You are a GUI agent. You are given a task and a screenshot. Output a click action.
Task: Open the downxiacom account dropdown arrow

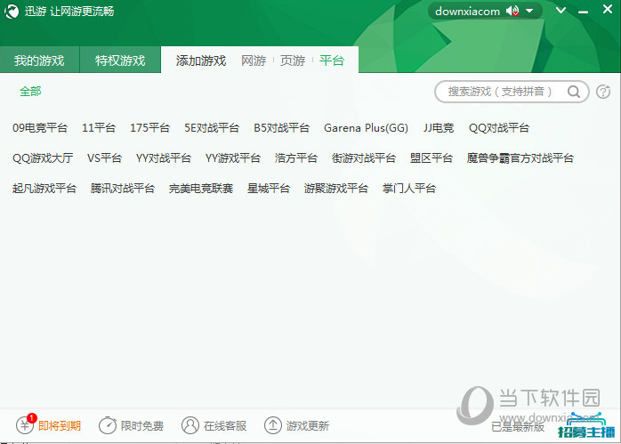pos(529,11)
